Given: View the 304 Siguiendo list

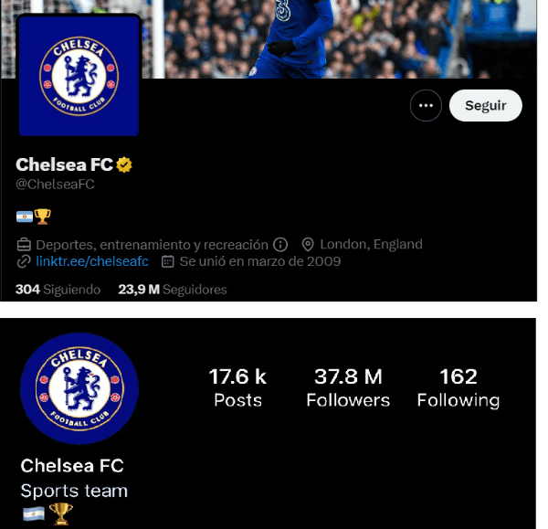Looking at the screenshot, I should coord(58,289).
